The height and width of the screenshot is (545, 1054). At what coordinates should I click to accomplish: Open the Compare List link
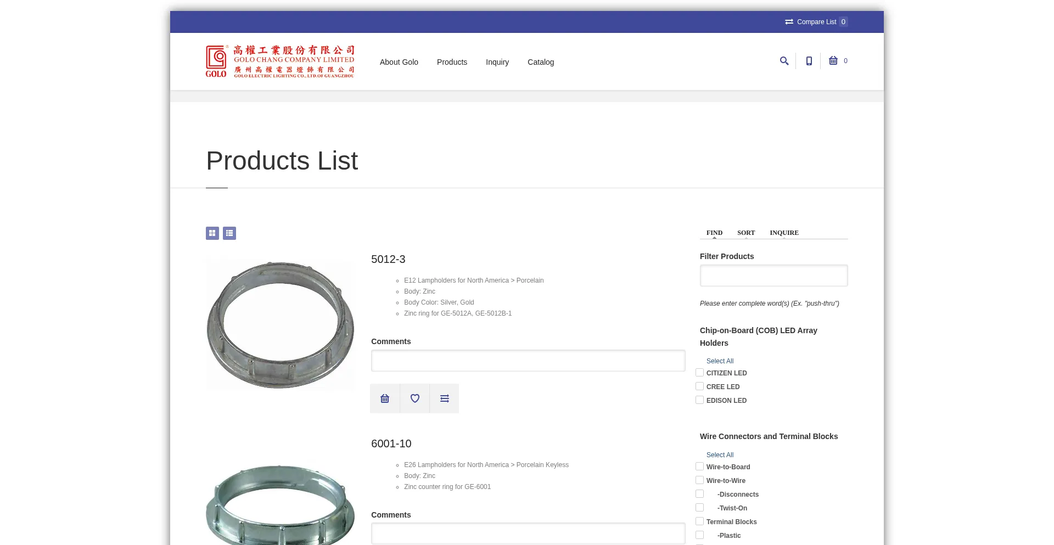816,22
